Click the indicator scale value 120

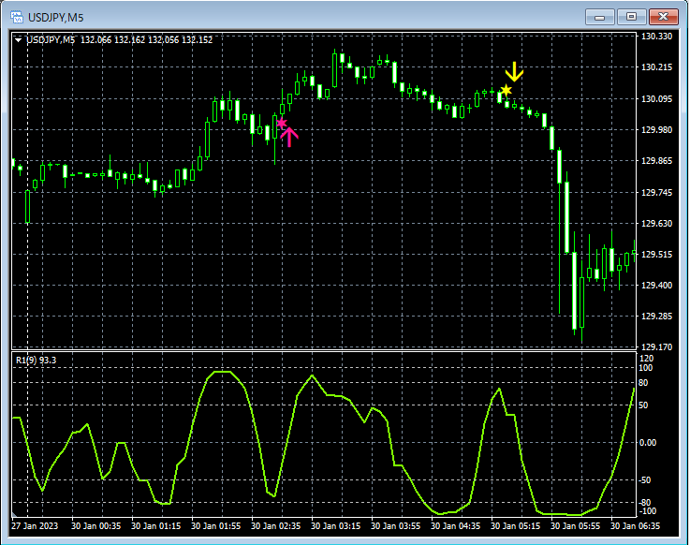pos(646,359)
